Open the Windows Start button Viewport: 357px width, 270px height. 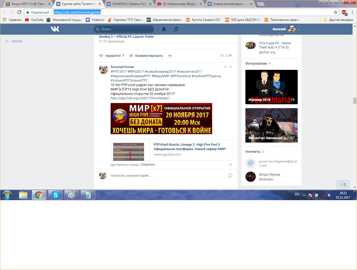[7, 195]
